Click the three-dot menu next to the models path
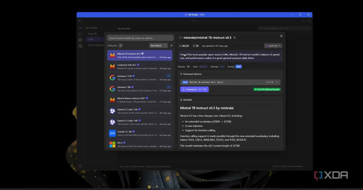363x190 pixels. [307, 166]
